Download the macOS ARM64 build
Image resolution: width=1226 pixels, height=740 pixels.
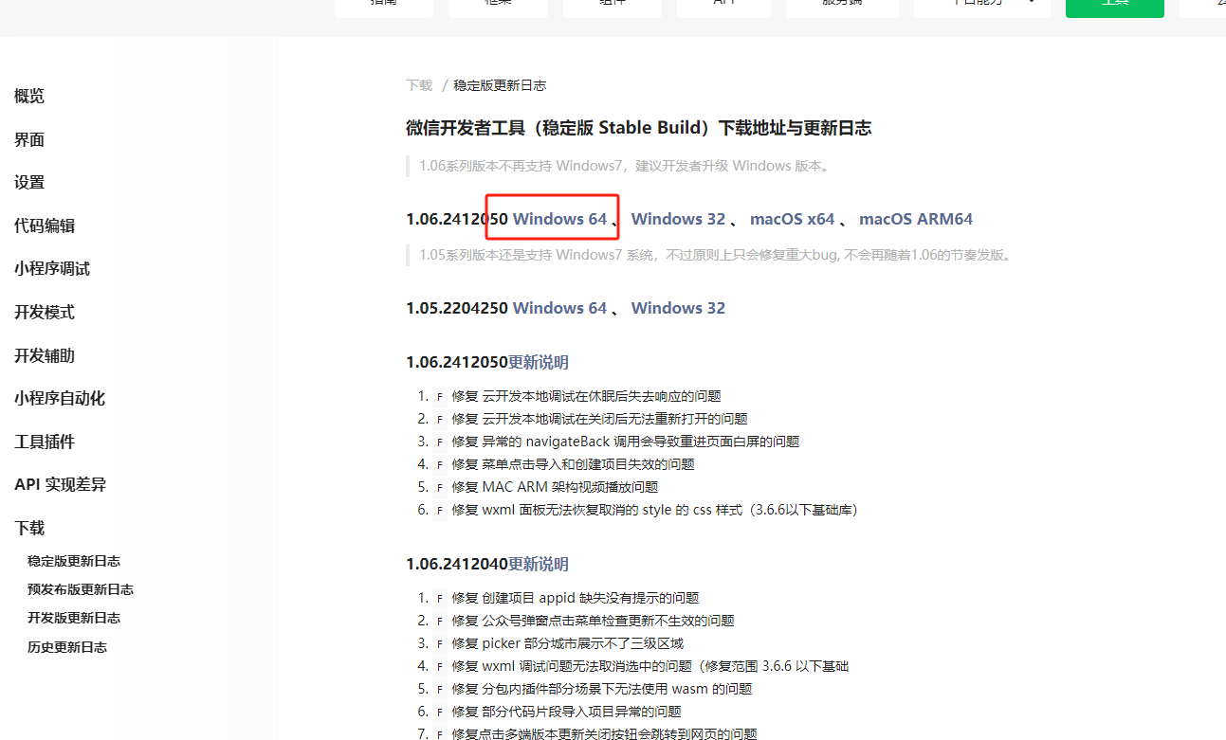[x=916, y=219]
